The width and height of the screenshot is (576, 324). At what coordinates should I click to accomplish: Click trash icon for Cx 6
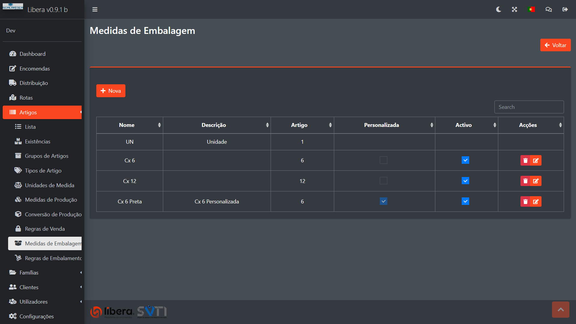click(x=525, y=160)
